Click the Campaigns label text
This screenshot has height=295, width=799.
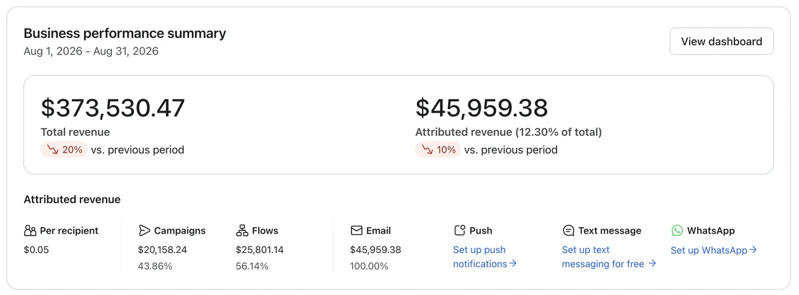tap(180, 231)
